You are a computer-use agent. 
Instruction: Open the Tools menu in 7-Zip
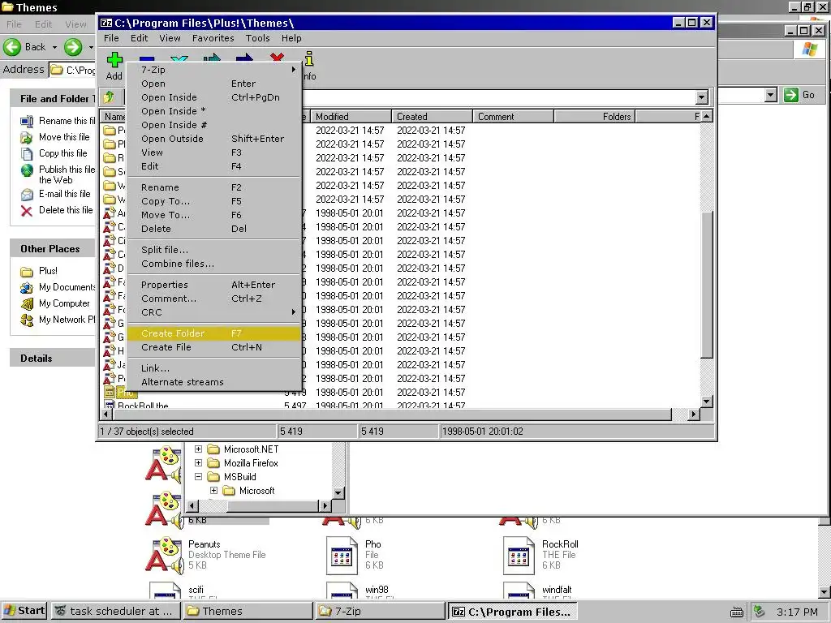pyautogui.click(x=257, y=38)
